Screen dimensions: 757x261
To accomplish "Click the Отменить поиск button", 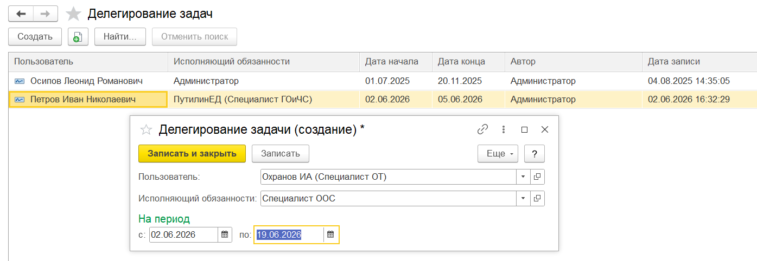I will coord(195,37).
